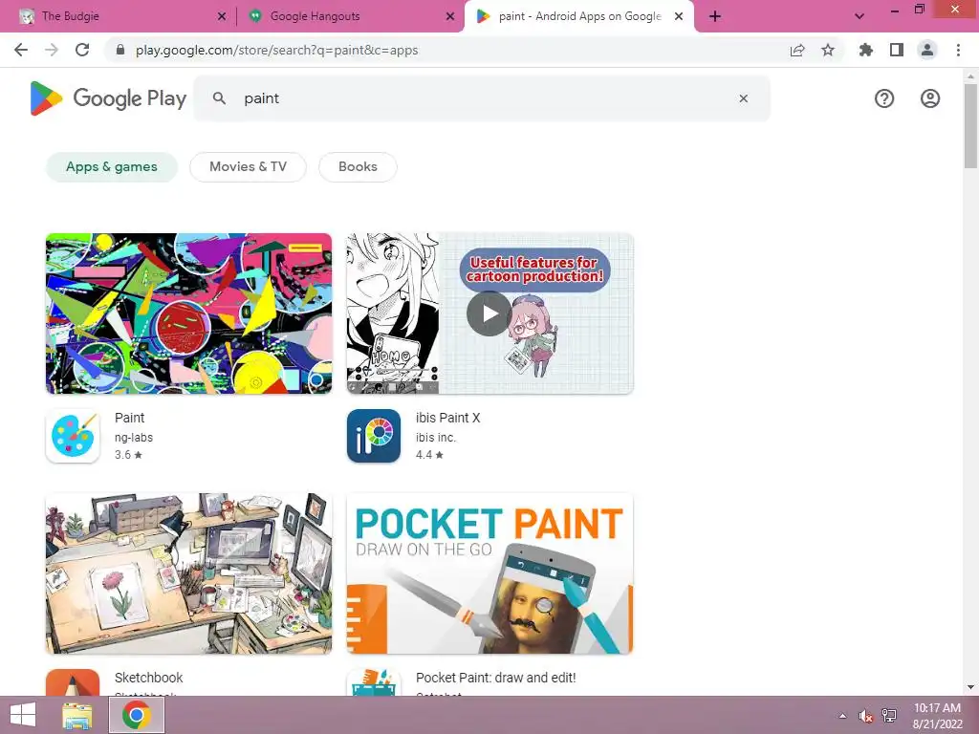Open the Pocket Paint banner image
Viewport: 979px width, 734px height.
pyautogui.click(x=489, y=573)
